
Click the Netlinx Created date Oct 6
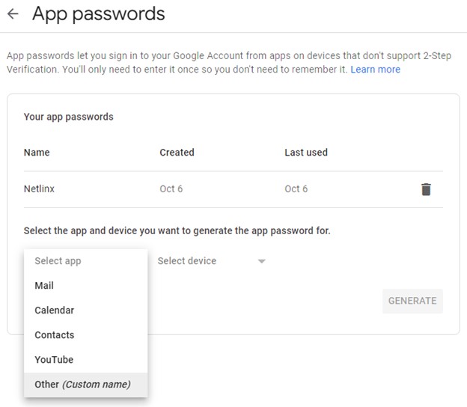pyautogui.click(x=171, y=189)
